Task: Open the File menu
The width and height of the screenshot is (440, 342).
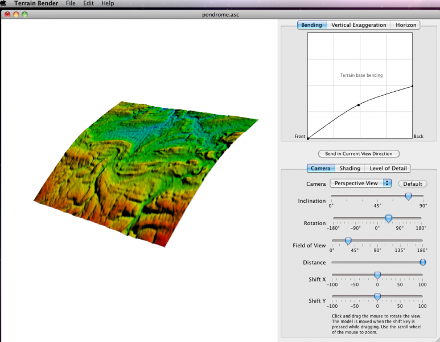Action: (71, 3)
